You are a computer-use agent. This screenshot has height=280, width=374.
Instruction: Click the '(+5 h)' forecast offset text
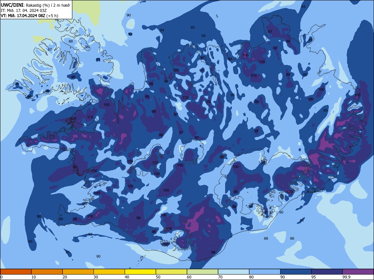pyautogui.click(x=52, y=16)
